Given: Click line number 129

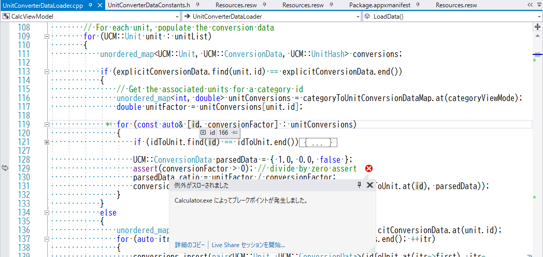Looking at the screenshot, I should 23,169.
